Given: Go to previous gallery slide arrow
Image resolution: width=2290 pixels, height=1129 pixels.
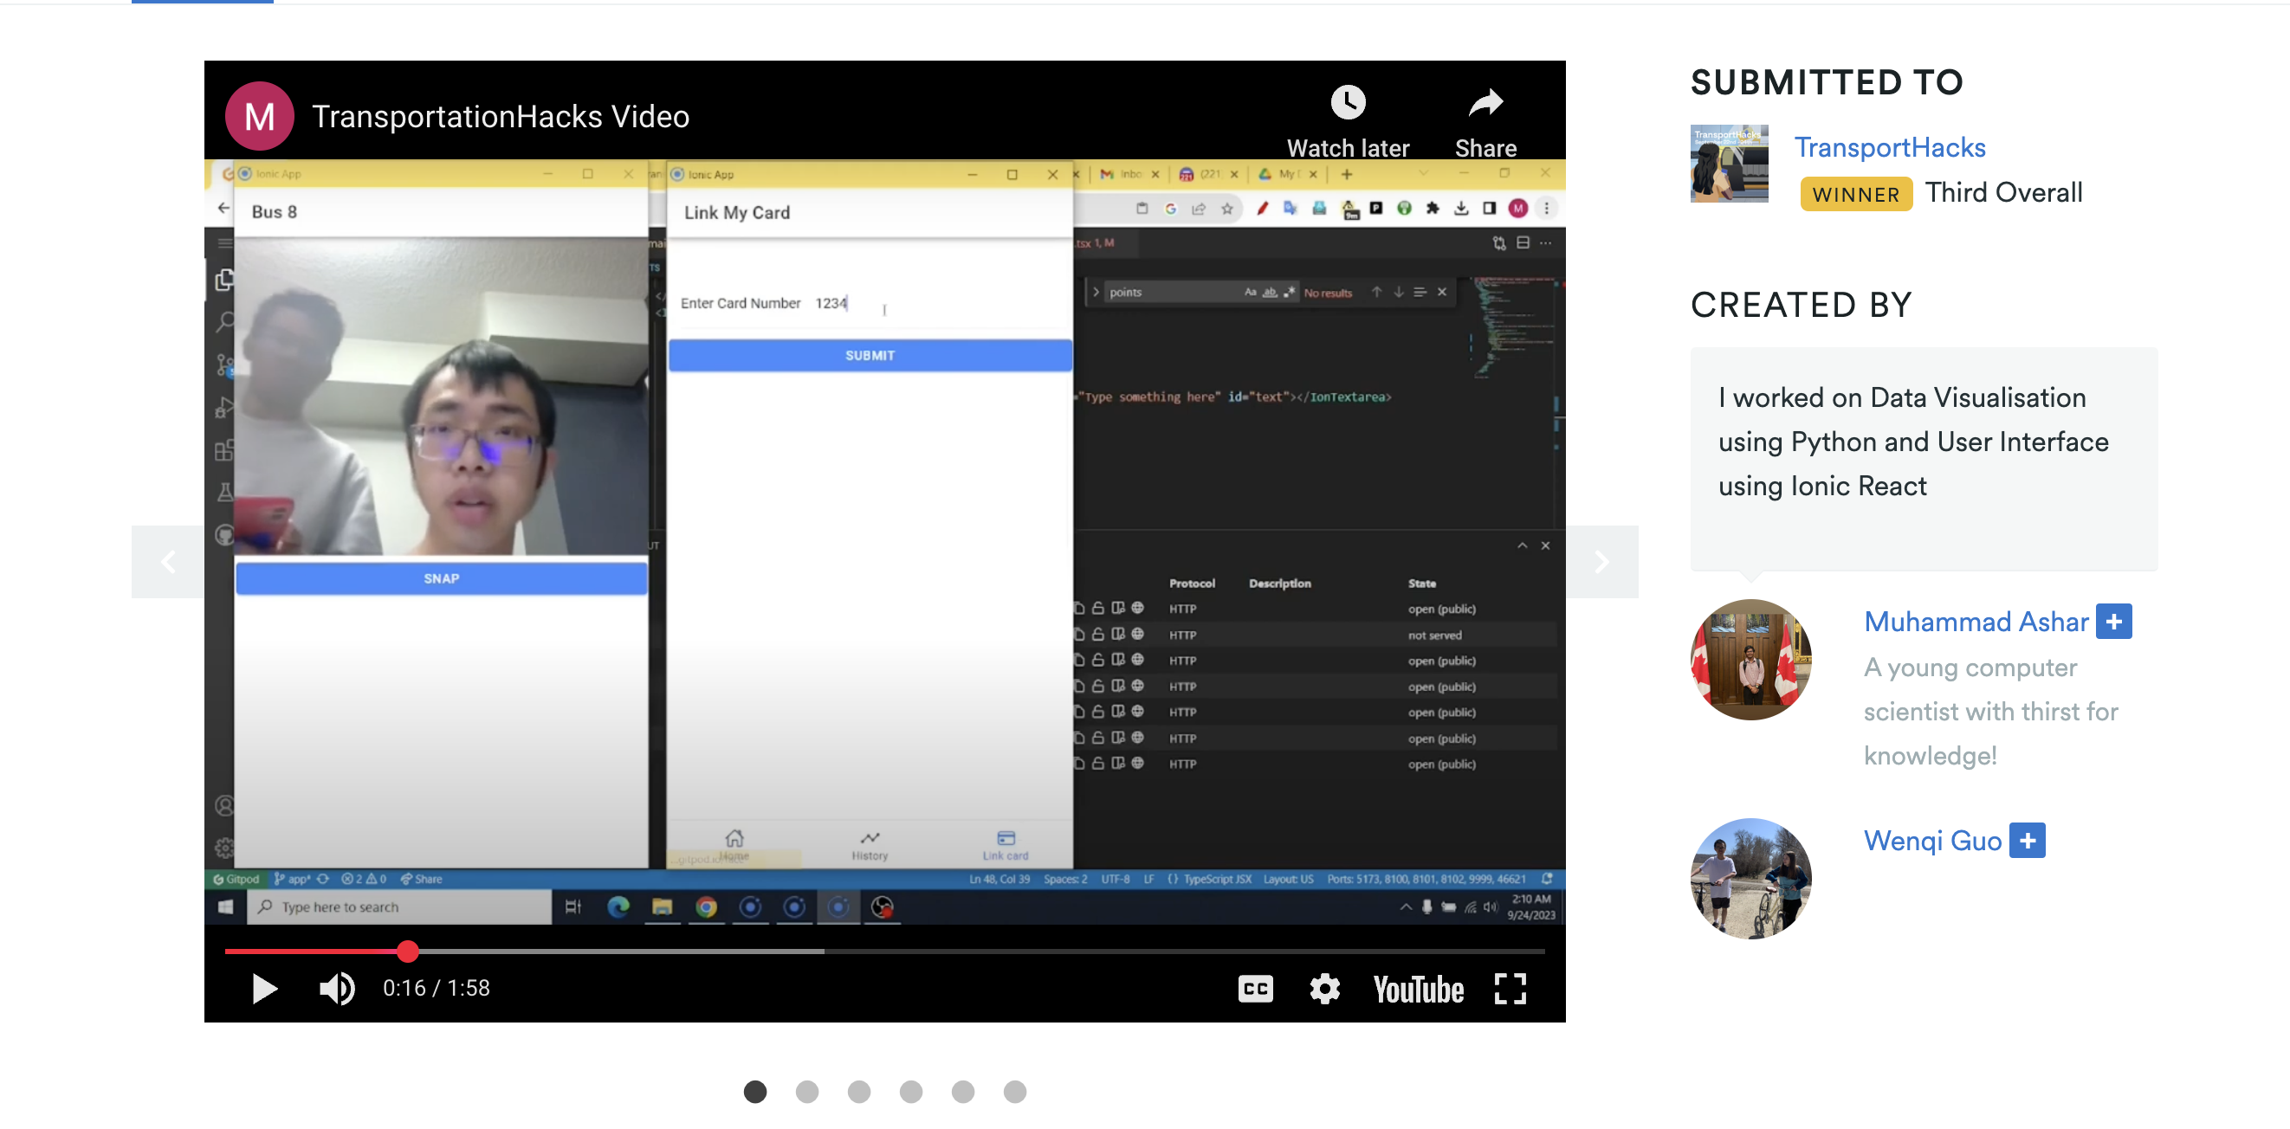Looking at the screenshot, I should coord(168,562).
